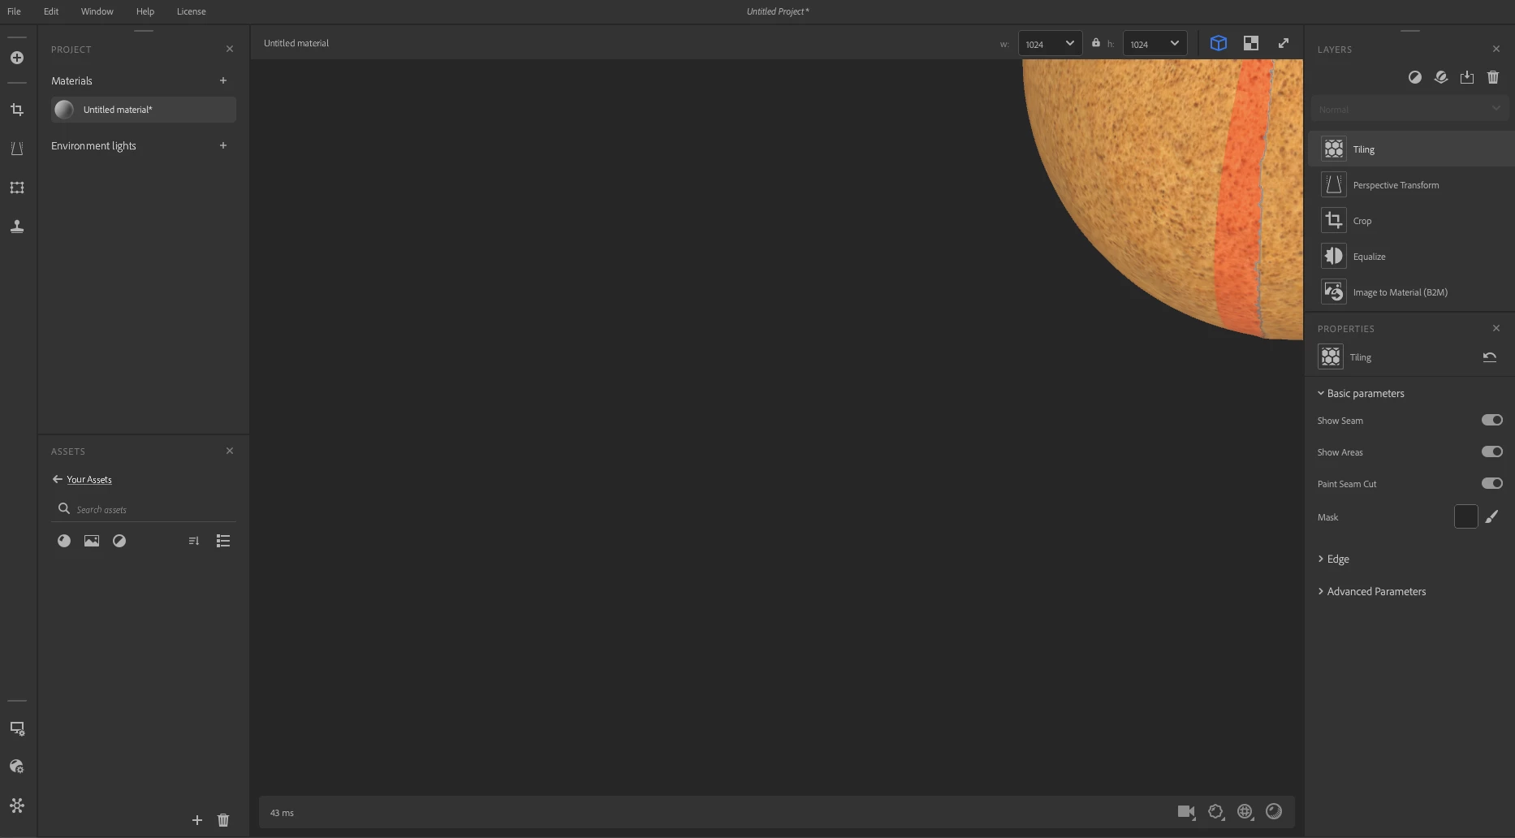Image resolution: width=1515 pixels, height=838 pixels.
Task: Select the transform bounding box tool in sidebar
Action: tap(17, 188)
